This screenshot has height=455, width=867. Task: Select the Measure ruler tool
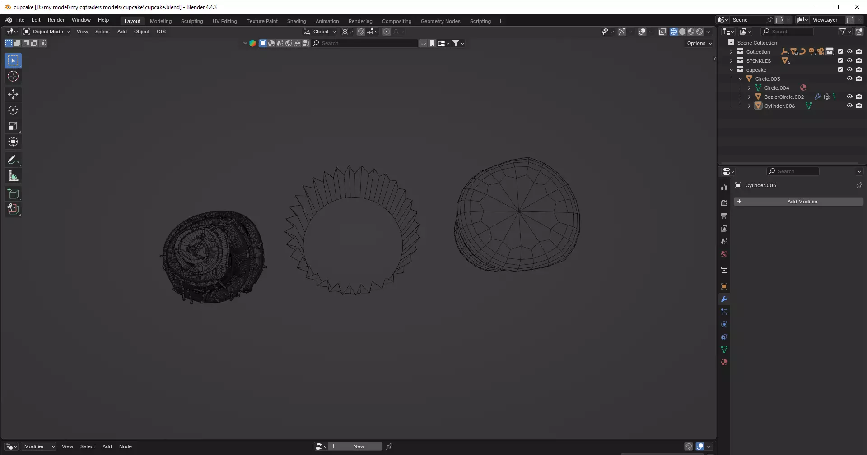(x=13, y=176)
